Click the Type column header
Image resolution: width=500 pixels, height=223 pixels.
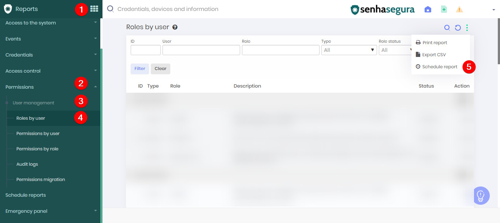coord(153,86)
